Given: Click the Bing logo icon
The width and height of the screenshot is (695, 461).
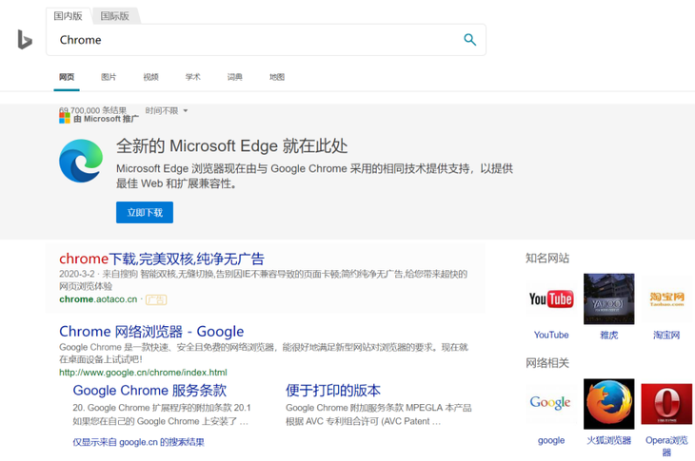Looking at the screenshot, I should (x=25, y=39).
